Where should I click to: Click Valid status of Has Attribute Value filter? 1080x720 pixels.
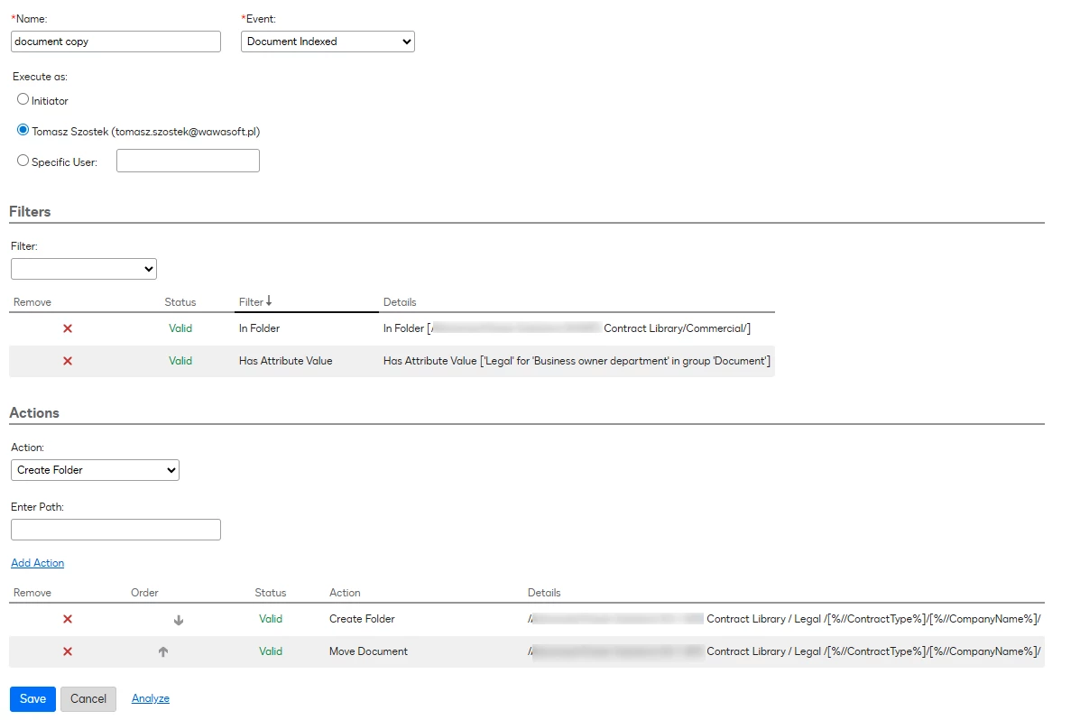pyautogui.click(x=180, y=361)
